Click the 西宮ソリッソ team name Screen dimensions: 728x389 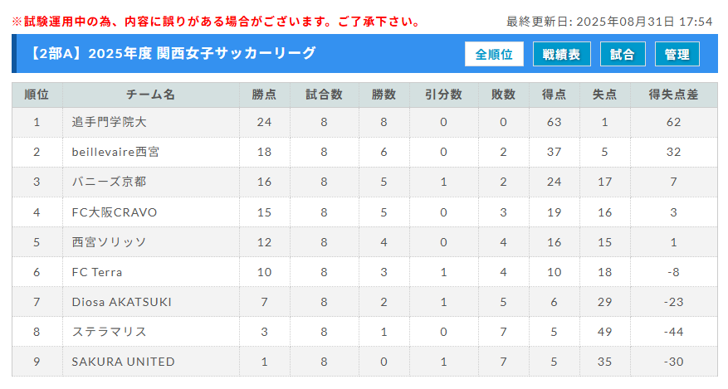coord(109,242)
